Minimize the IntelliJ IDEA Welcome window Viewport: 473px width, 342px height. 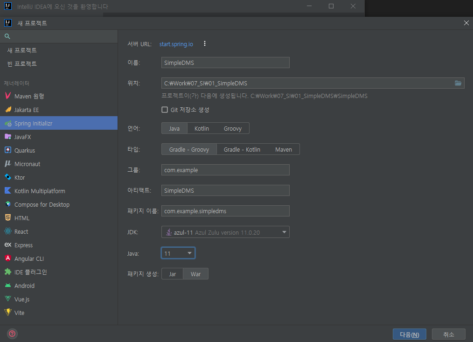[309, 6]
